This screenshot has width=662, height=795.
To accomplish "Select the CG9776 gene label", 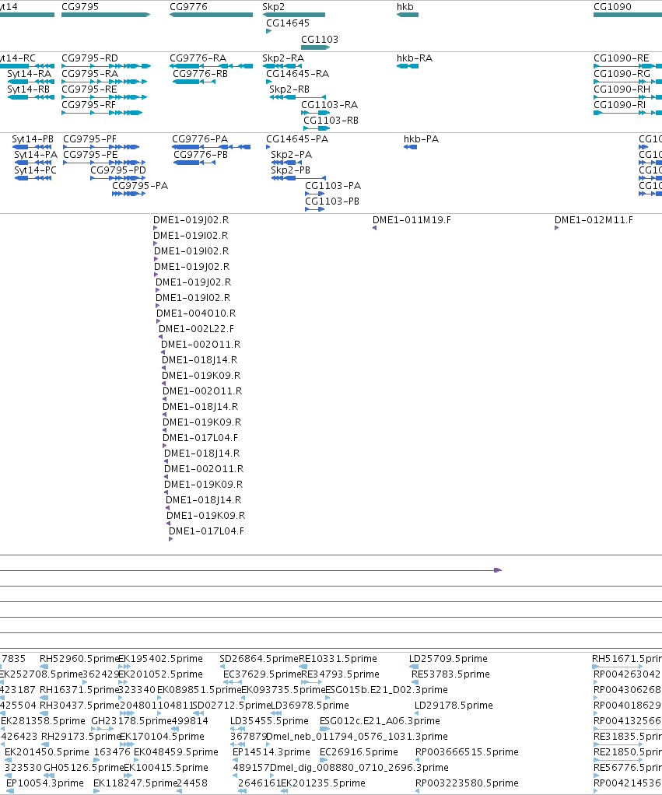I will pyautogui.click(x=188, y=6).
